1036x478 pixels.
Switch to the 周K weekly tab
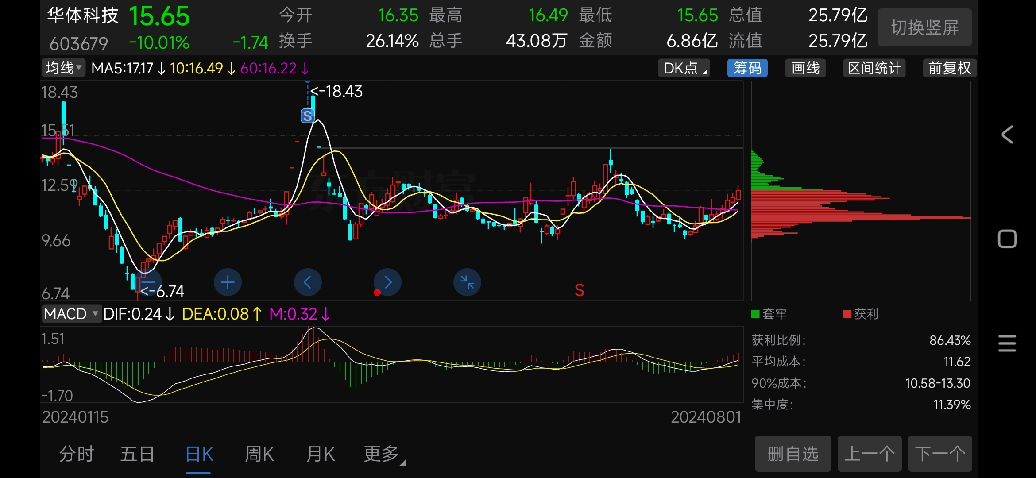[259, 454]
